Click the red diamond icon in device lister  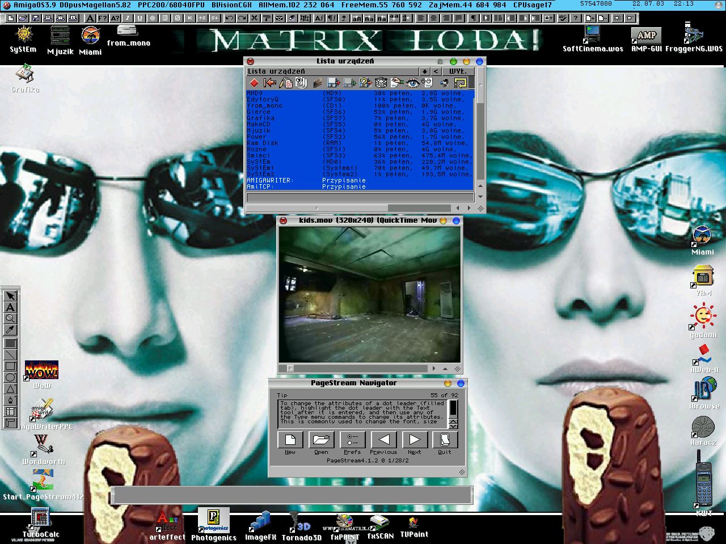click(254, 83)
